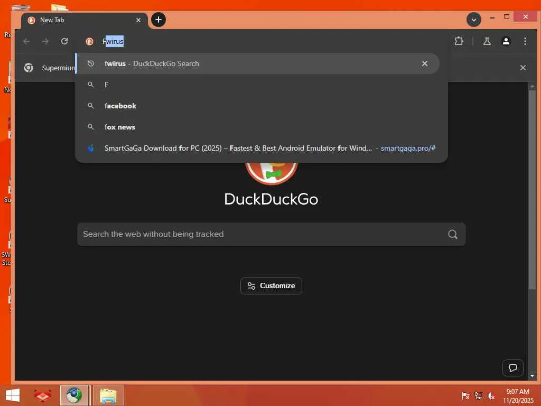
Task: Select the New Tab tab
Action: point(85,20)
